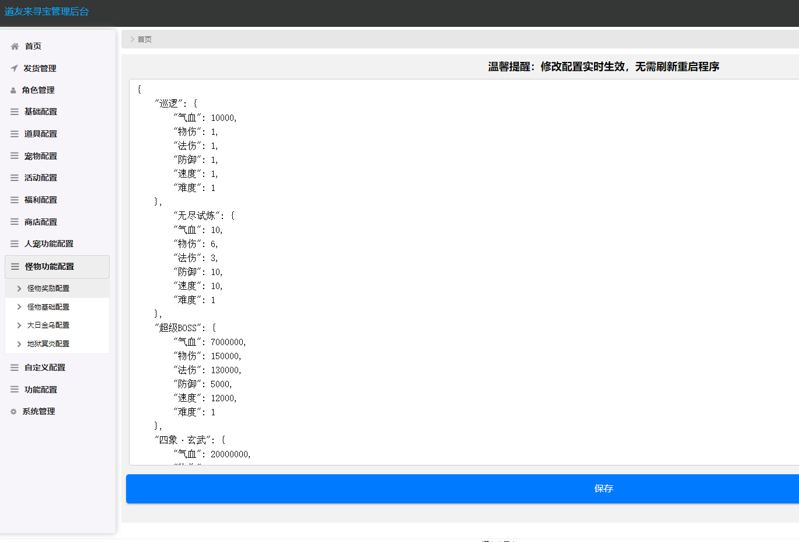The width and height of the screenshot is (799, 542).
Task: Click the list icon beside 宠物配置
Action: tap(15, 156)
